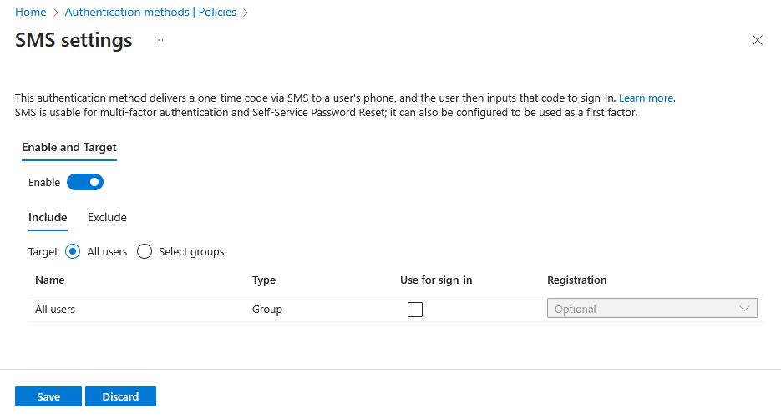Select the Enable and Target tab

(x=69, y=147)
